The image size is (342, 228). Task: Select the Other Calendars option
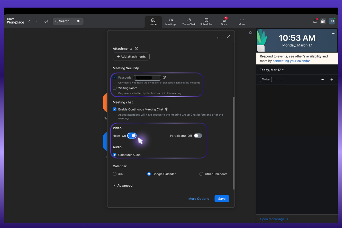click(x=201, y=174)
